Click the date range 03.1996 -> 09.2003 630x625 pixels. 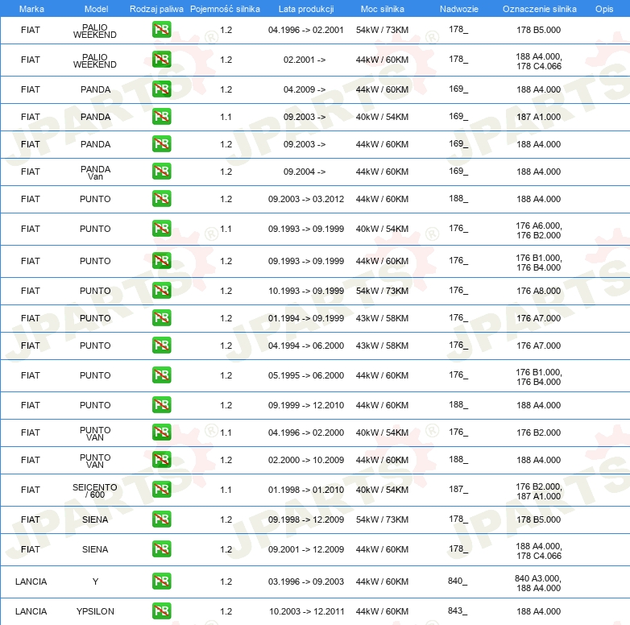tap(306, 582)
